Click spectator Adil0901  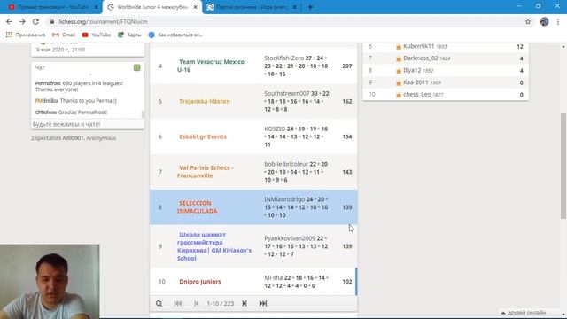pyautogui.click(x=73, y=138)
